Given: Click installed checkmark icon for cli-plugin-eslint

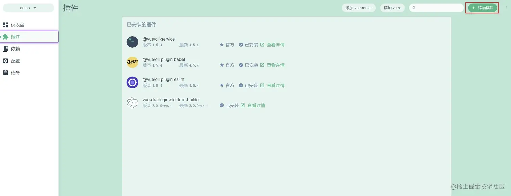Looking at the screenshot, I should point(241,85).
